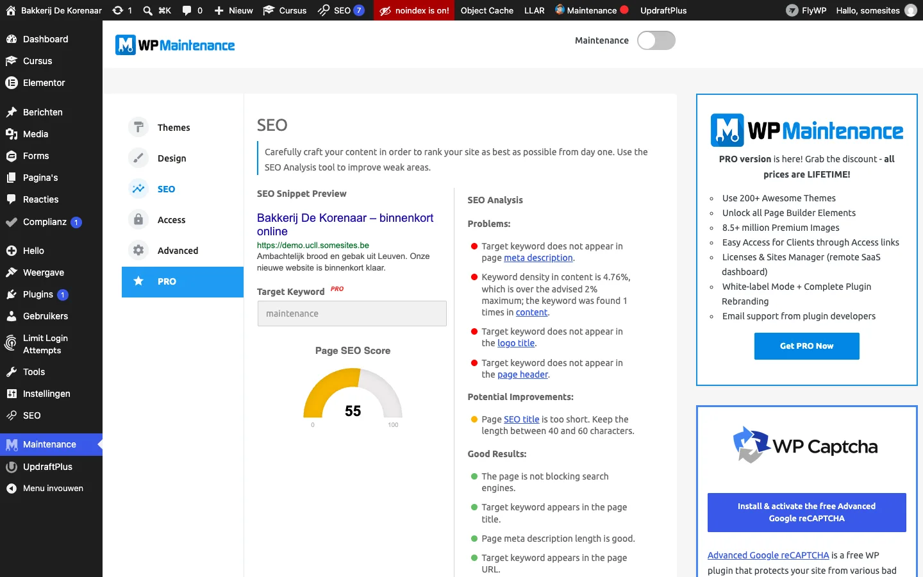Screen dimensions: 923x577
Task: Click the Pagina's sidebar icon
Action: point(11,178)
